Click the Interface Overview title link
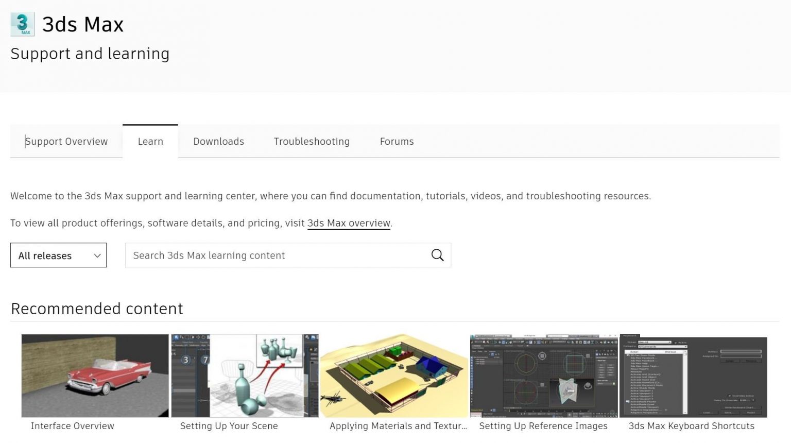 (x=73, y=426)
